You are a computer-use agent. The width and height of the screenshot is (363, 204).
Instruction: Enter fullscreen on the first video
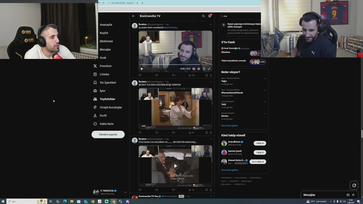[209, 69]
